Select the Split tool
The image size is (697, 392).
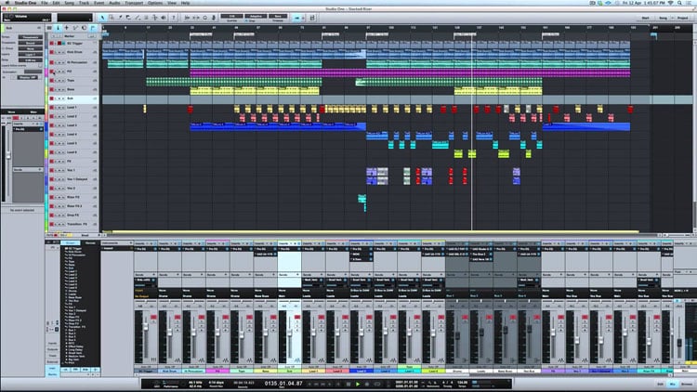[120, 18]
